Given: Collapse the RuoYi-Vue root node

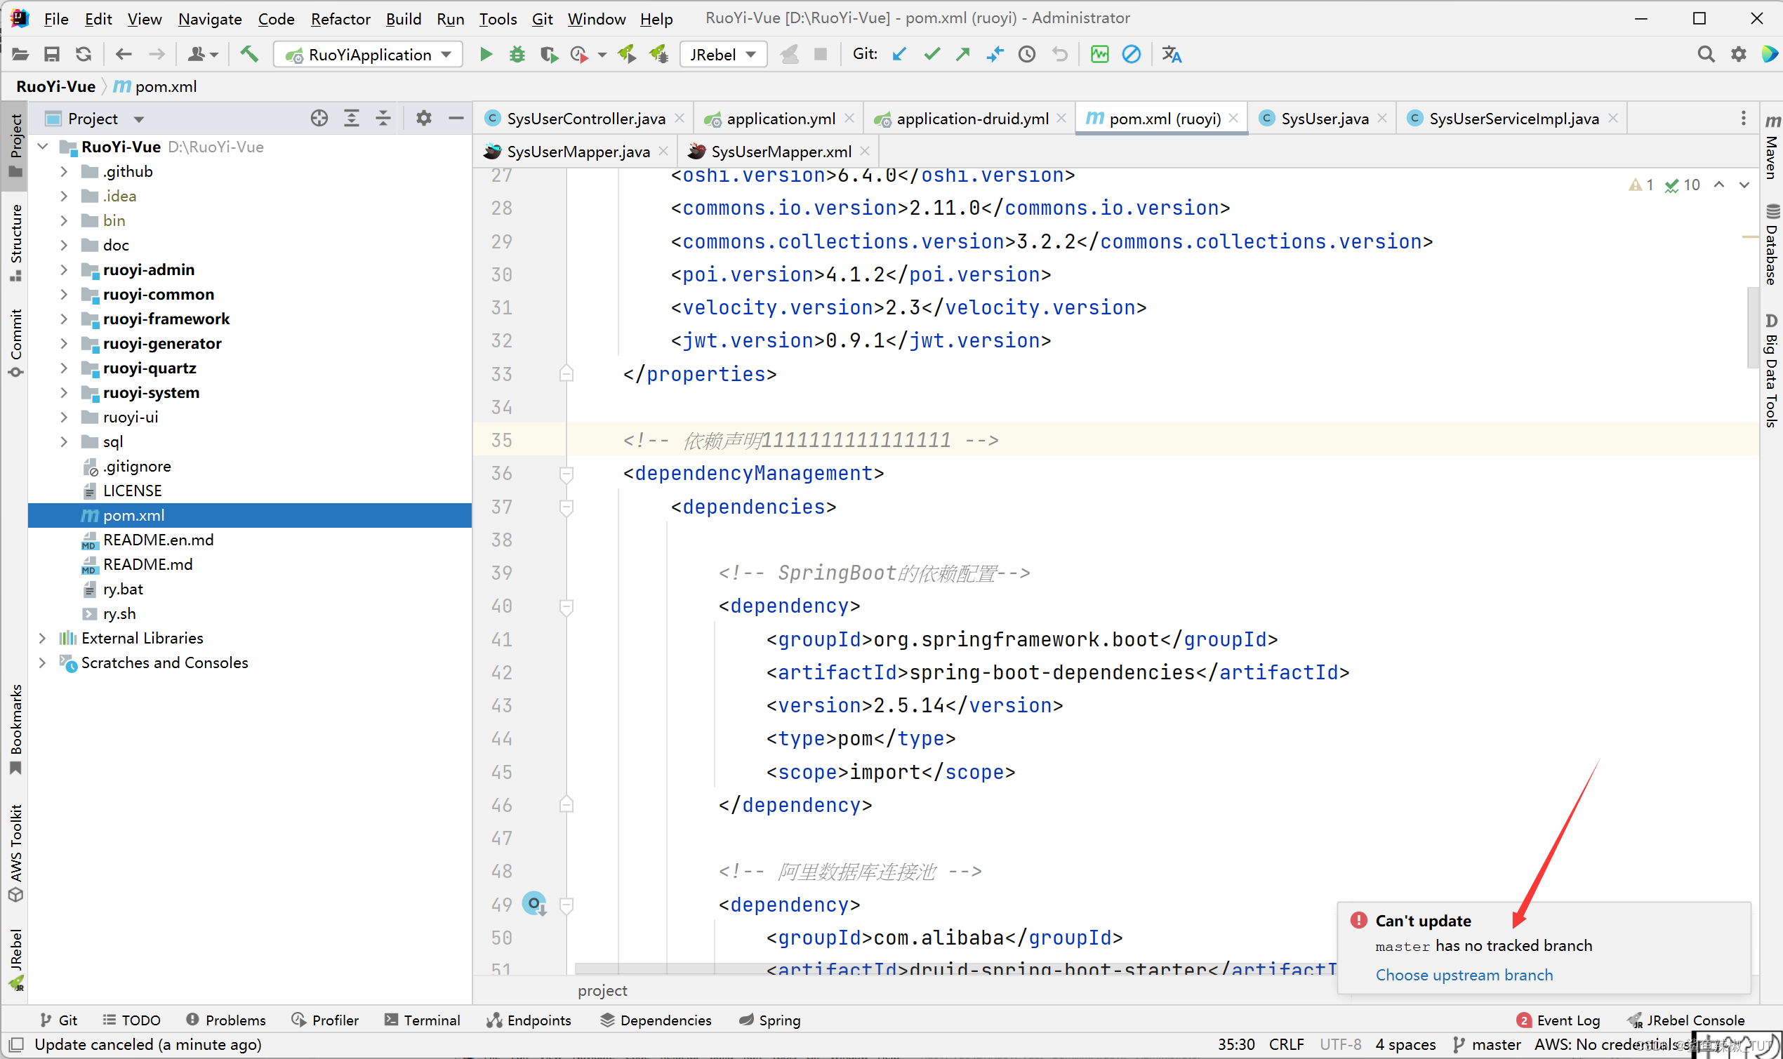Looking at the screenshot, I should [x=42, y=146].
